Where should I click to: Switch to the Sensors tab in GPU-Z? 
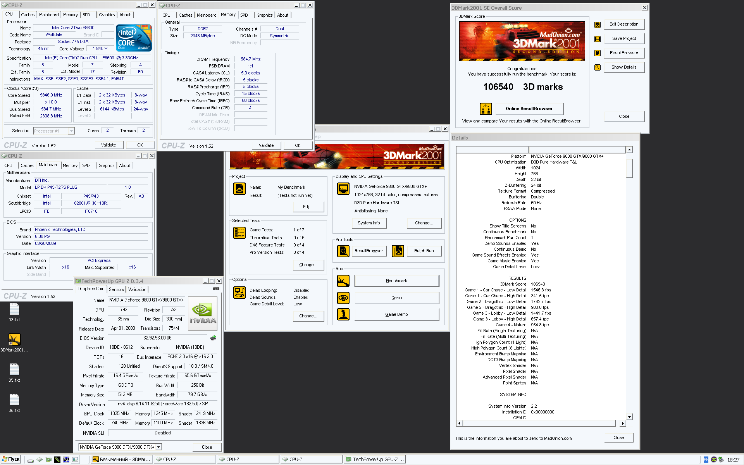click(116, 289)
